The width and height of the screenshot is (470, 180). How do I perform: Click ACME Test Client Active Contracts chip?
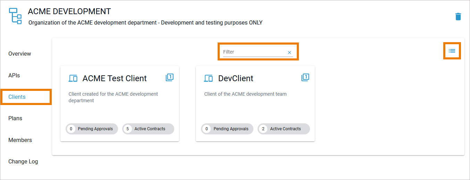148,129
